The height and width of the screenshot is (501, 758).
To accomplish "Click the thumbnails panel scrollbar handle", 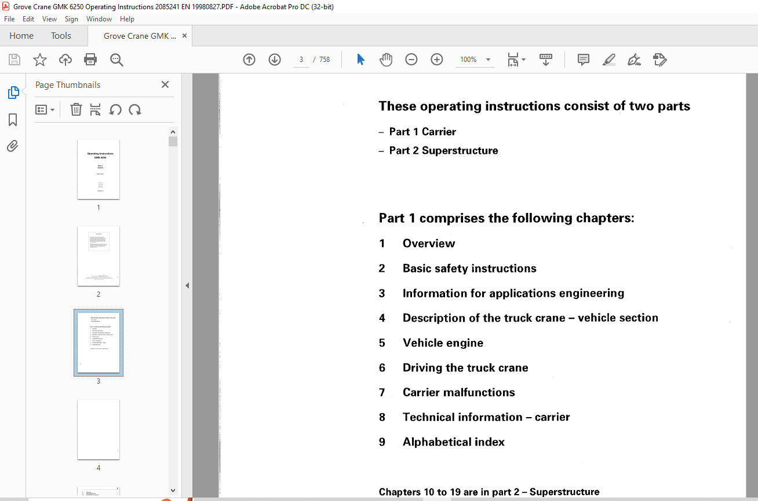I will (173, 142).
